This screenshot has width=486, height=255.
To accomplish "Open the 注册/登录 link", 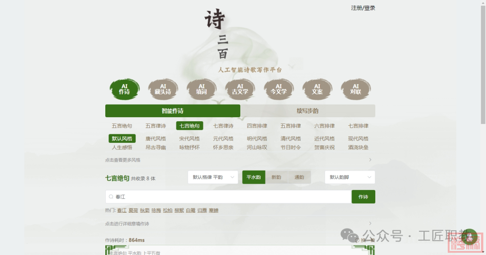I will 363,8.
